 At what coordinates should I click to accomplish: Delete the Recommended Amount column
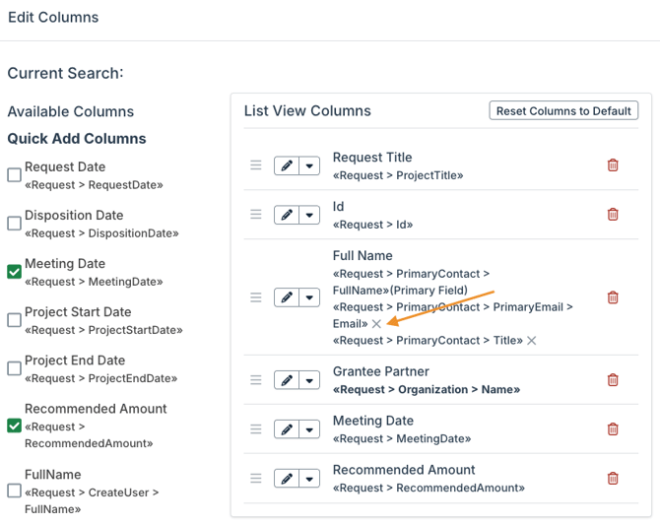(x=613, y=479)
